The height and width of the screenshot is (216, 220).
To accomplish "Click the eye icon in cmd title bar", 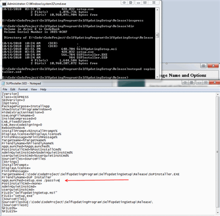I will (x=124, y=3).
